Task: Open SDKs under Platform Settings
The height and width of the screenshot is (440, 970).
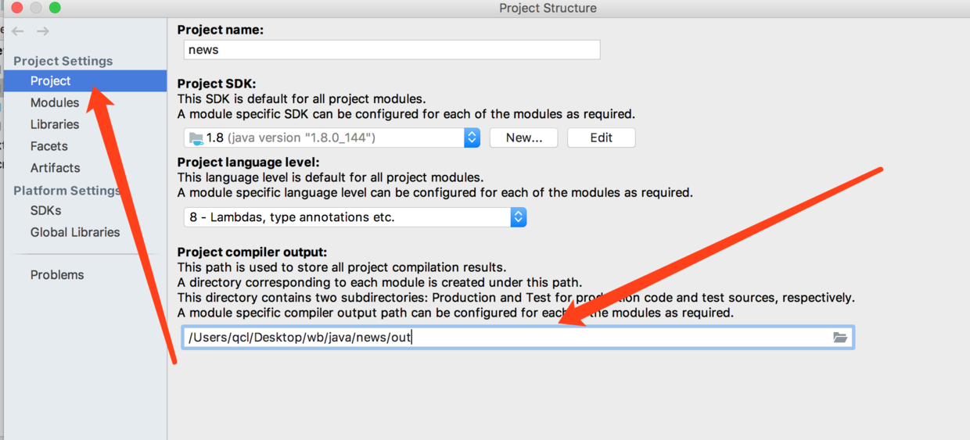Action: (46, 211)
